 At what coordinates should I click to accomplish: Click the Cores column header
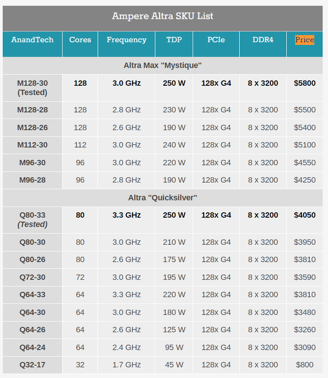click(80, 40)
